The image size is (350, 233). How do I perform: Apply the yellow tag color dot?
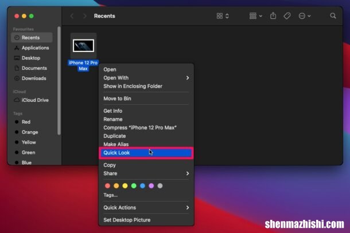pos(125,186)
